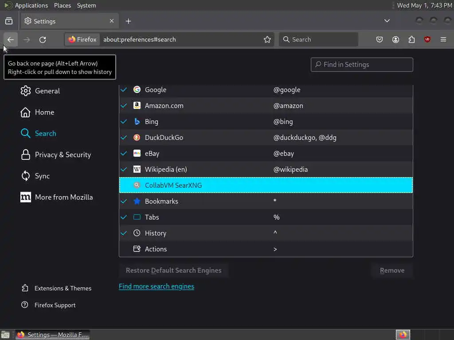454x340 pixels.
Task: Select the @duckduckgo, @ddg keyword cell
Action: (x=305, y=138)
